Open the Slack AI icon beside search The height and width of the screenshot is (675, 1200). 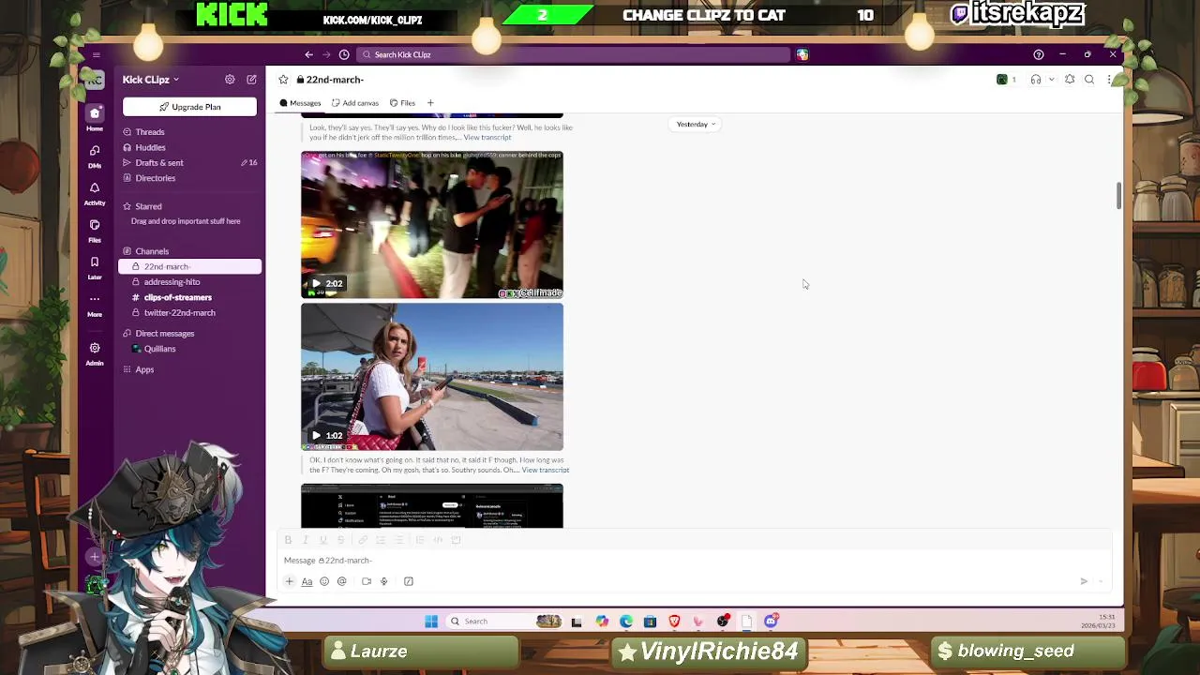pos(802,54)
